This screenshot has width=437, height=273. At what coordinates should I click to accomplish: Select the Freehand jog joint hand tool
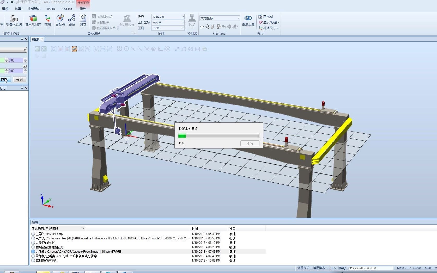click(213, 27)
